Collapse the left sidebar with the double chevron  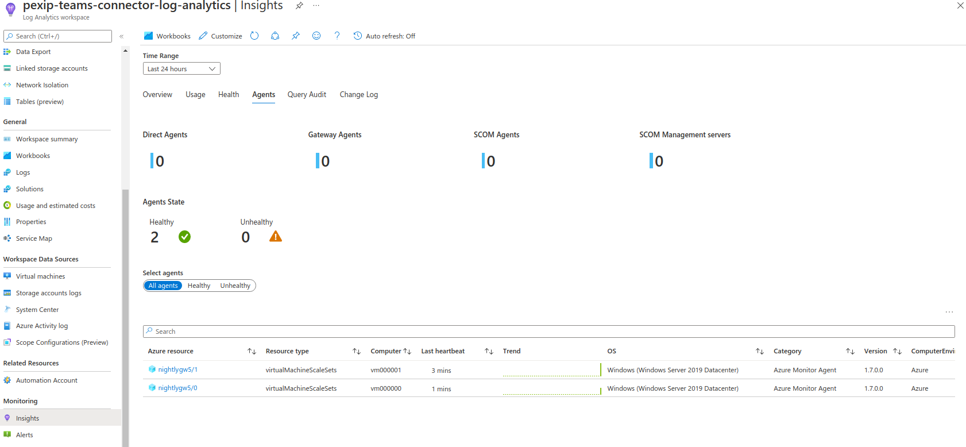tap(122, 36)
